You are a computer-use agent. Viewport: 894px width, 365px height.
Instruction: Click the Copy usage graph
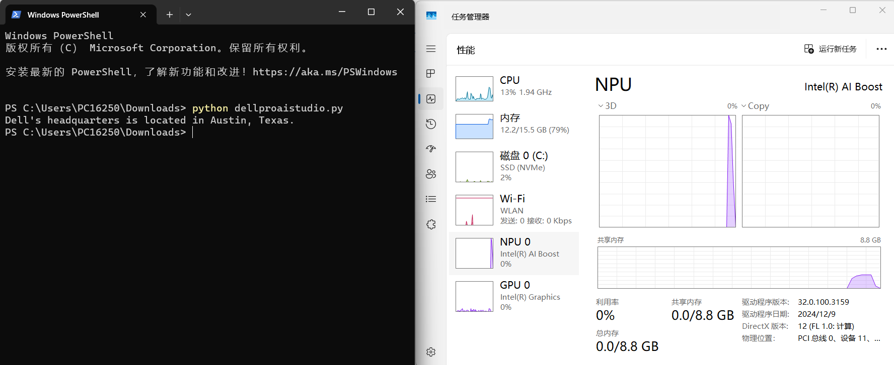(x=810, y=171)
